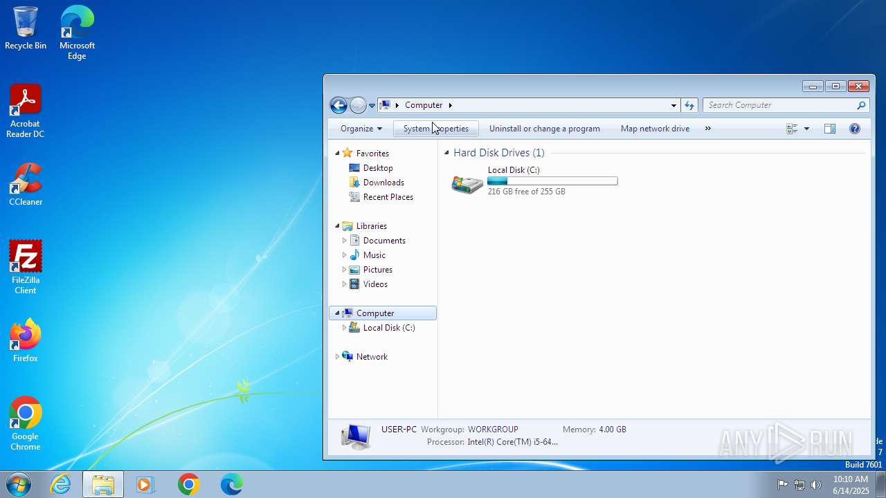Open Recycle Bin on desktop

point(26,28)
